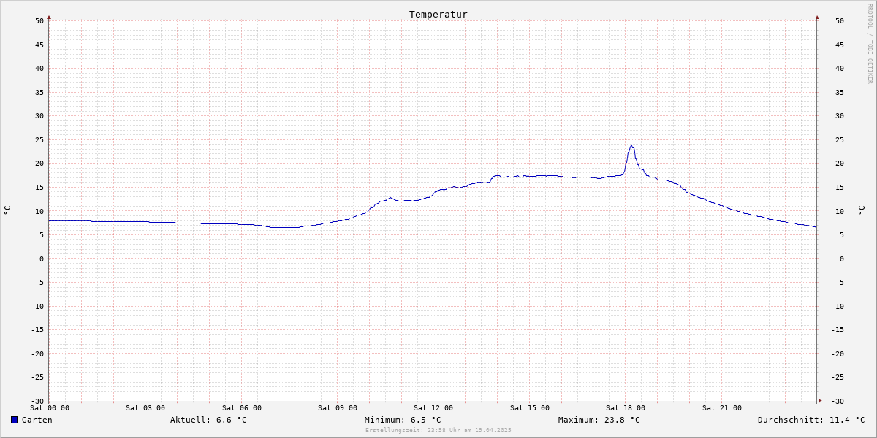Screen dimensions: 877x438
Task: Click the 'Sat 06:00' time axis label
Action: [x=242, y=408]
